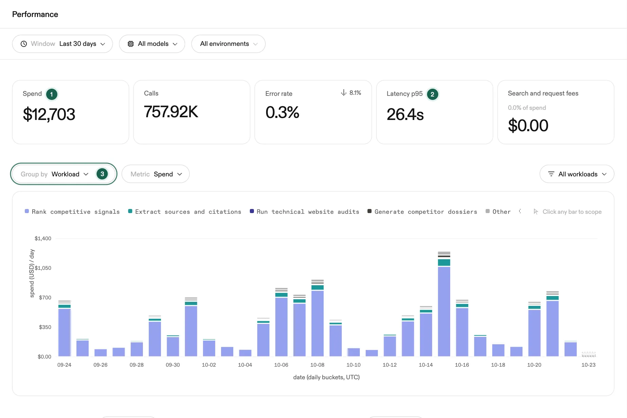The image size is (627, 418).
Task: Click the cursor icon before 'Click any bar to scope'
Action: click(536, 212)
